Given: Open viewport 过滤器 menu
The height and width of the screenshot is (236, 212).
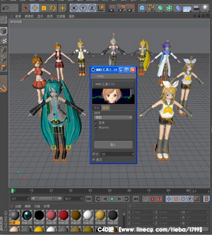Looking at the screenshot, I should (x=61, y=16).
